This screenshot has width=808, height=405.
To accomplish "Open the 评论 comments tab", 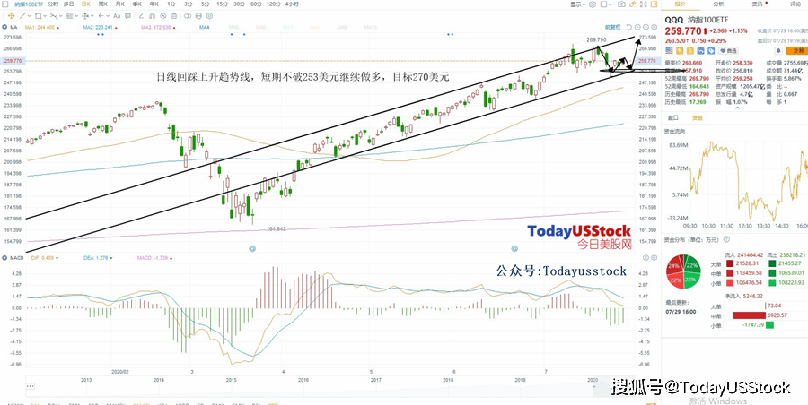I will (796, 4).
